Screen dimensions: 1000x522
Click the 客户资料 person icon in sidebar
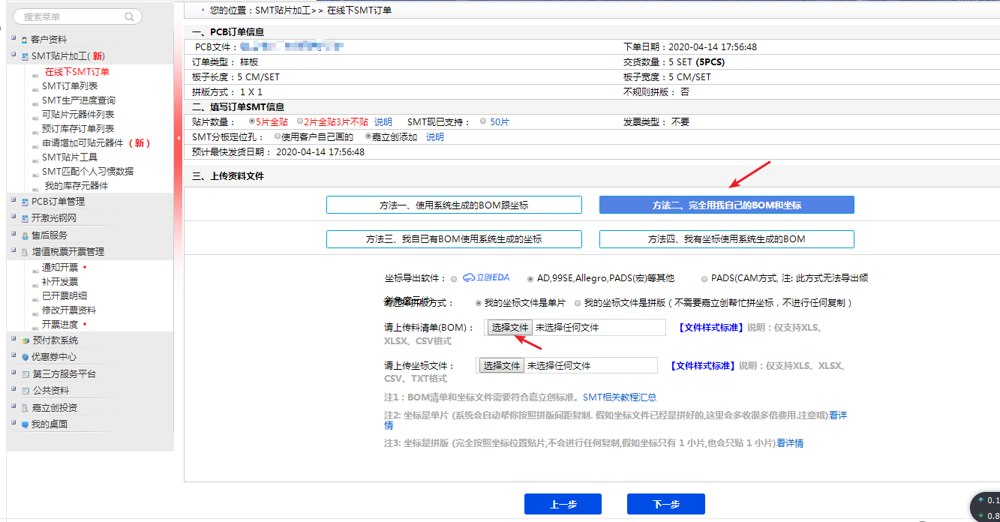pyautogui.click(x=25, y=40)
